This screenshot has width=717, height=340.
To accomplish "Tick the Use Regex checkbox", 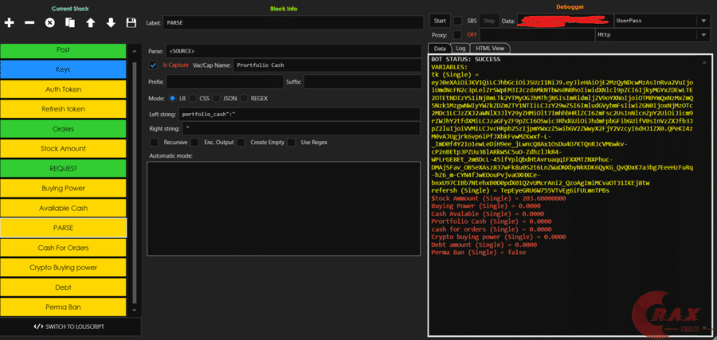I will tap(292, 142).
